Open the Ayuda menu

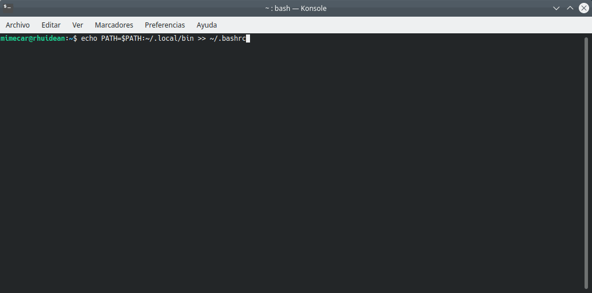pos(207,25)
